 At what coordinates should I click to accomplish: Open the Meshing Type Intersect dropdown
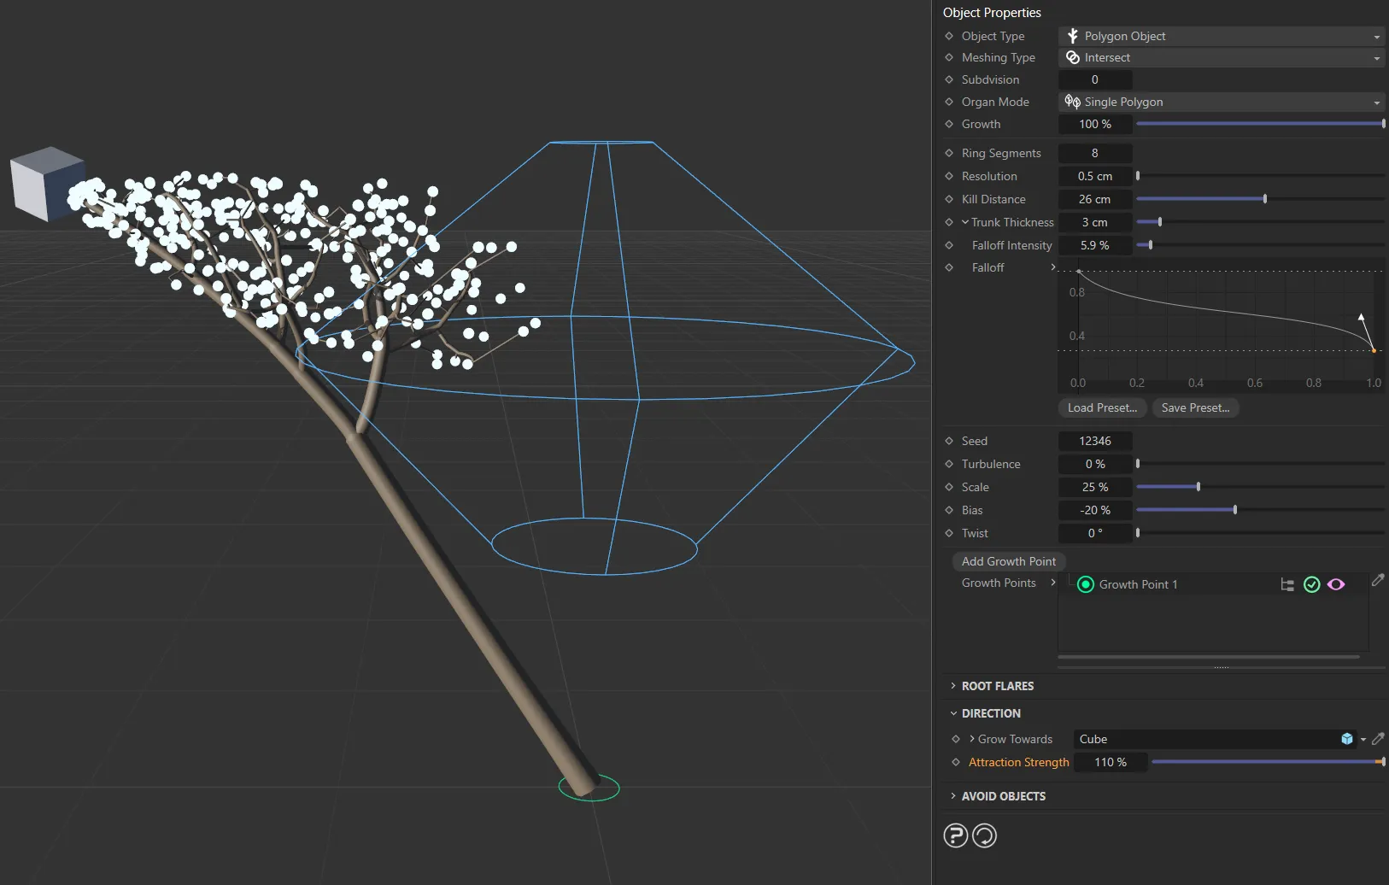coord(1221,57)
